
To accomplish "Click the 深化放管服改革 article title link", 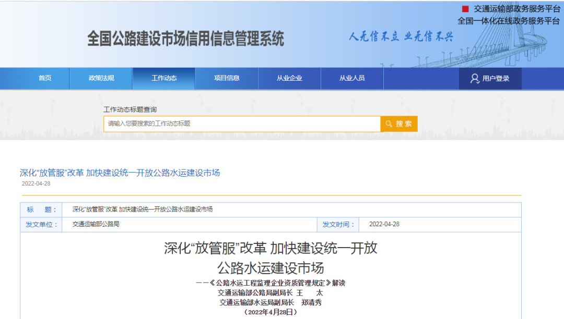I will click(x=119, y=174).
